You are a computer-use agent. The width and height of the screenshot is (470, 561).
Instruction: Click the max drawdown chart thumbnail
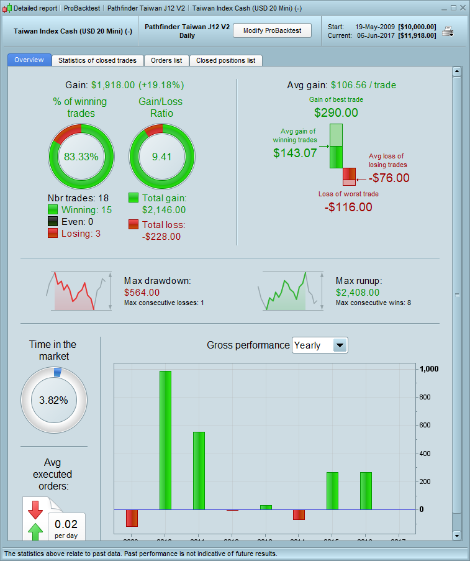click(x=79, y=291)
